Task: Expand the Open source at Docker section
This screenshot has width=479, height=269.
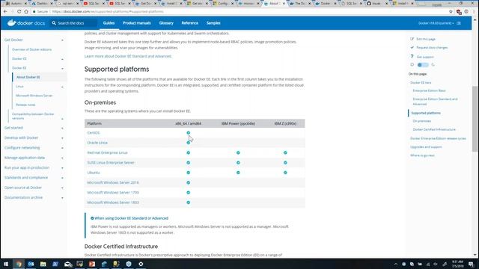Action: click(62, 188)
